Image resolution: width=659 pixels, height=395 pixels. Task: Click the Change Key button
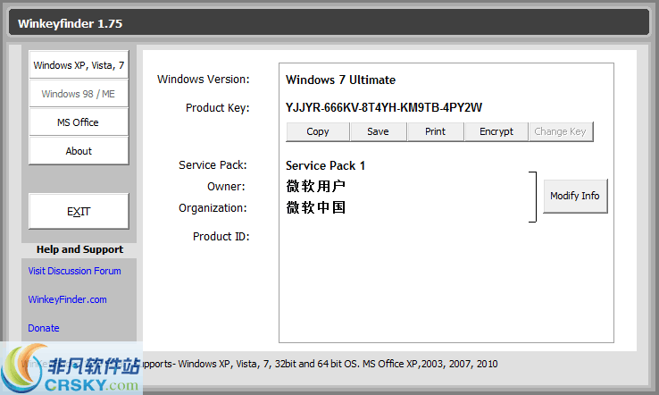(x=560, y=131)
